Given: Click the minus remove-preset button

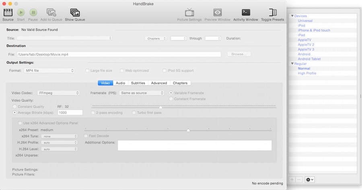Looking at the screenshot, I should (x=299, y=180).
